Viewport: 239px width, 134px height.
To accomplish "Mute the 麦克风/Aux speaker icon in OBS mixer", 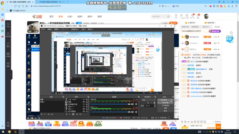I will (x=133, y=112).
